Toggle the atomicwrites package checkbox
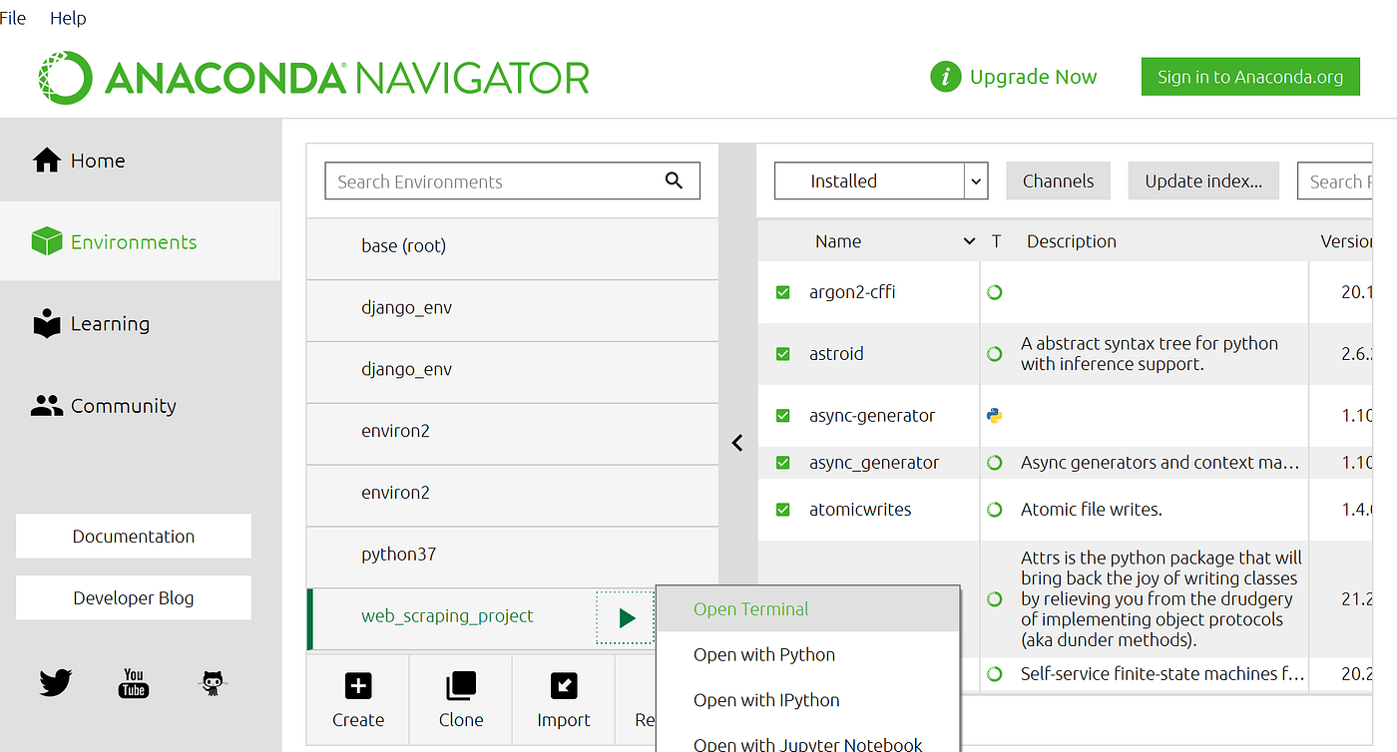This screenshot has height=752, width=1397. tap(783, 509)
